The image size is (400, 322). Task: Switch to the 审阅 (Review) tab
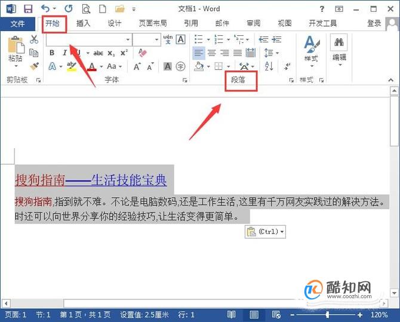[x=254, y=23]
